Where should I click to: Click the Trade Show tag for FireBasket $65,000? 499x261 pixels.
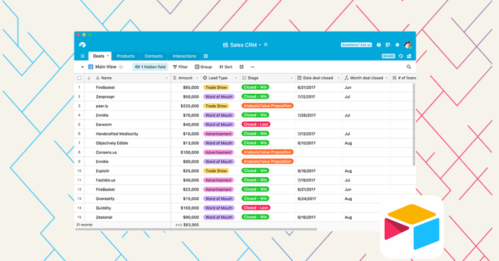pos(216,87)
